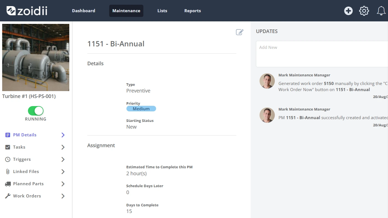Image resolution: width=388 pixels, height=218 pixels.
Task: Click the UPDATES panel heading
Action: click(267, 31)
